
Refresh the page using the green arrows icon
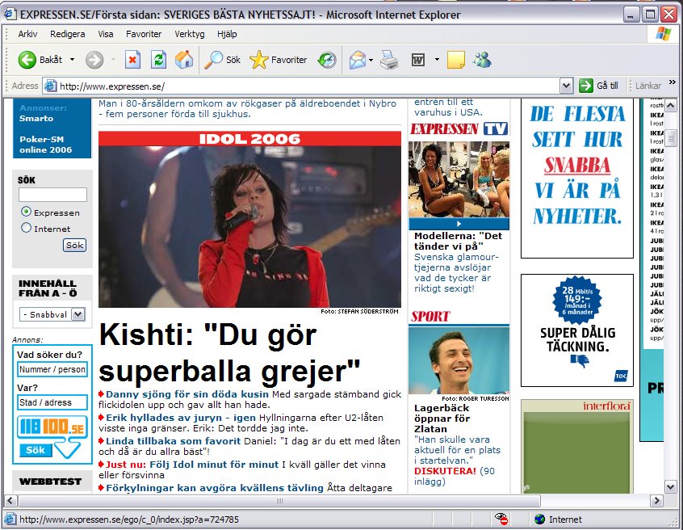coord(158,60)
